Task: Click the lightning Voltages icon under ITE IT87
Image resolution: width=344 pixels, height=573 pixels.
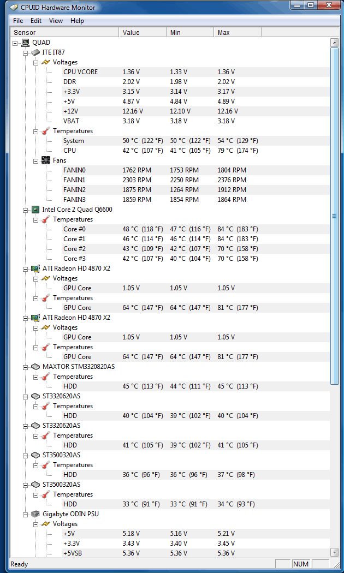Action: pos(46,62)
